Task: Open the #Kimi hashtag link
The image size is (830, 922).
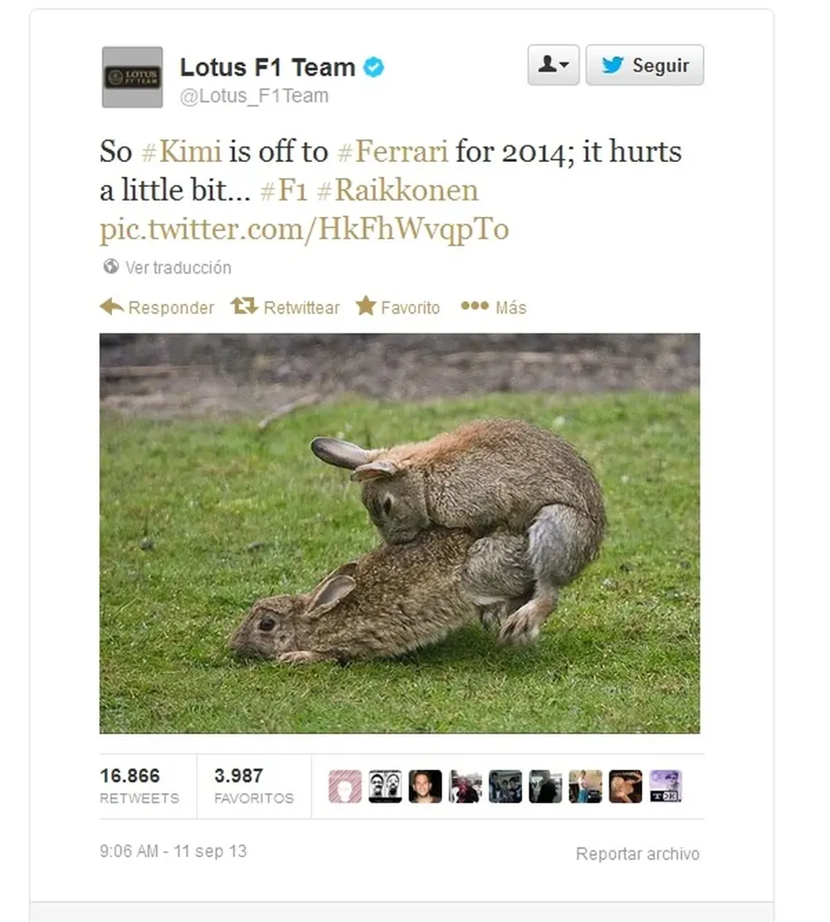Action: tap(182, 151)
